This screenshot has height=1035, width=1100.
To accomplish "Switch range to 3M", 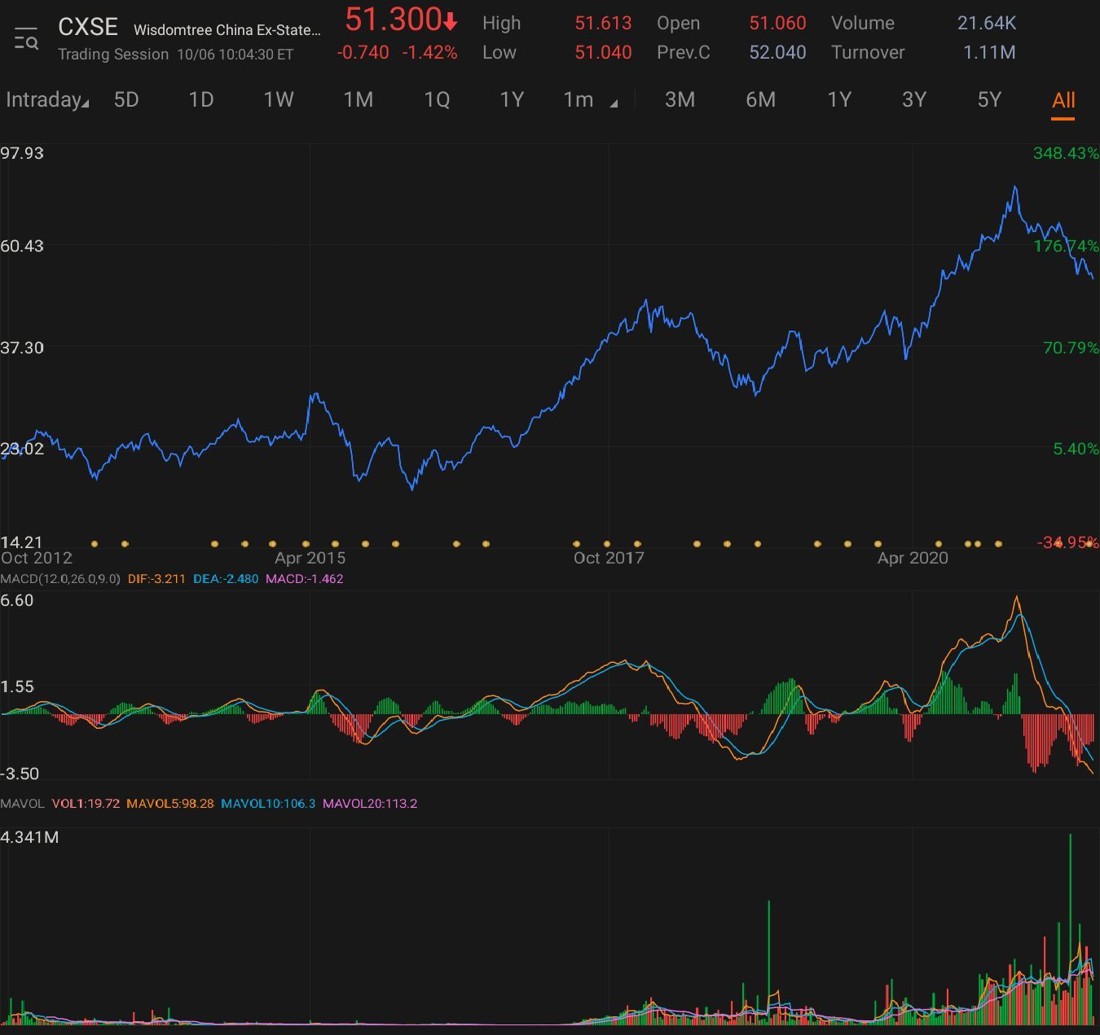I will coord(680,100).
